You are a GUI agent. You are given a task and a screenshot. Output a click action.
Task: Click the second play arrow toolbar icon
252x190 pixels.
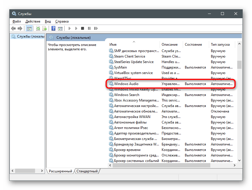click(76, 28)
